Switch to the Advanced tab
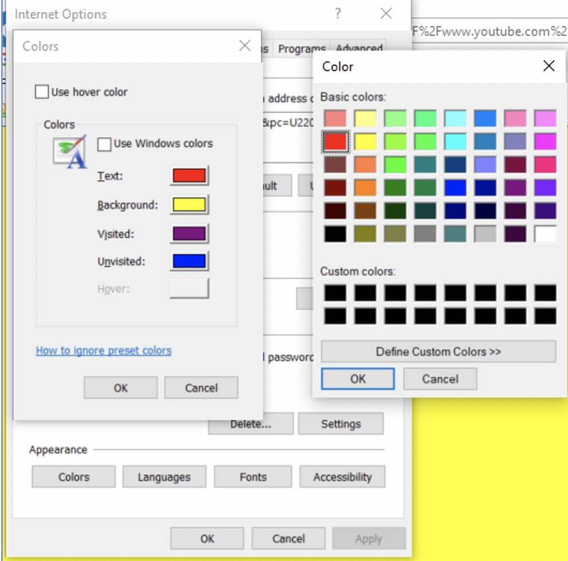 (x=359, y=49)
